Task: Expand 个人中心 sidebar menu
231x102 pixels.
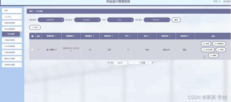Action: [x=12, y=17]
